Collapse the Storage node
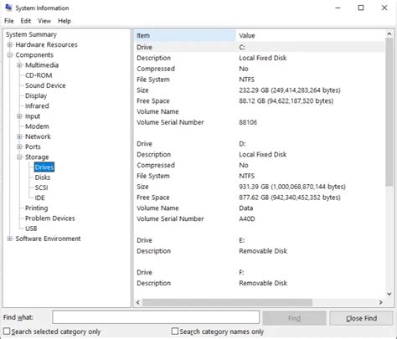The height and width of the screenshot is (339, 397). [x=19, y=157]
